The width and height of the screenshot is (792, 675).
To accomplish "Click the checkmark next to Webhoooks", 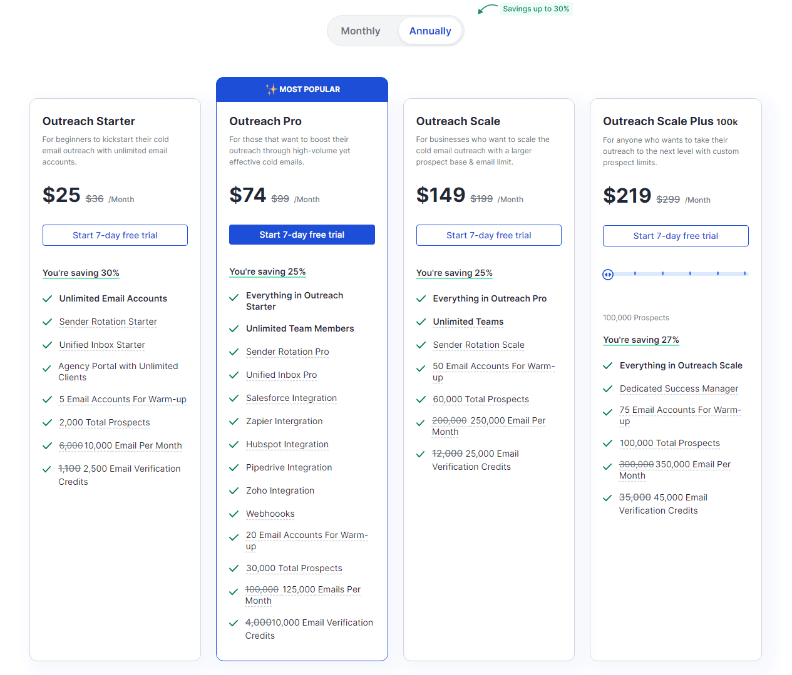I will pyautogui.click(x=234, y=514).
